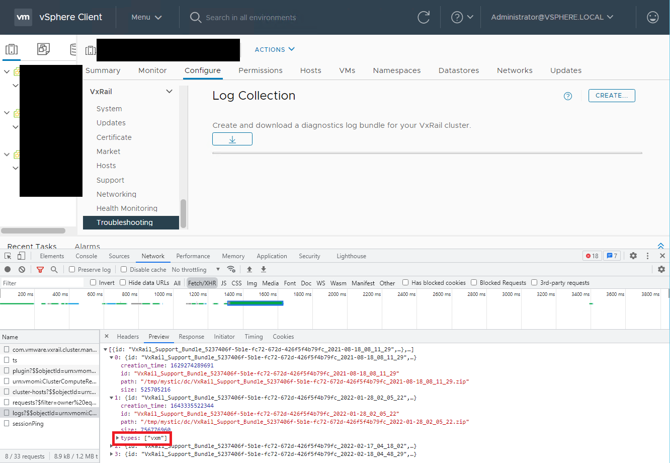The height and width of the screenshot is (463, 670).
Task: Open the Headers tab of request details
Action: pyautogui.click(x=128, y=337)
